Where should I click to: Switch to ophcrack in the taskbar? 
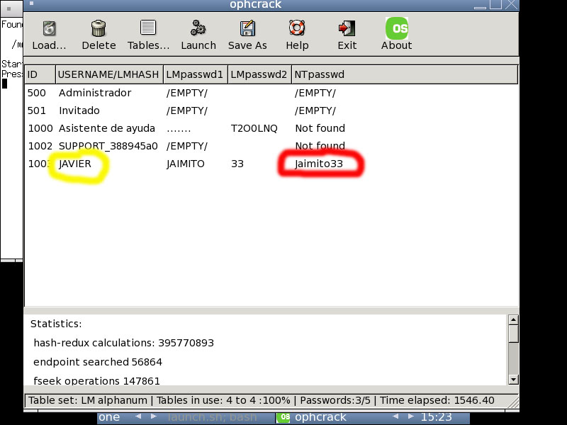tap(320, 417)
